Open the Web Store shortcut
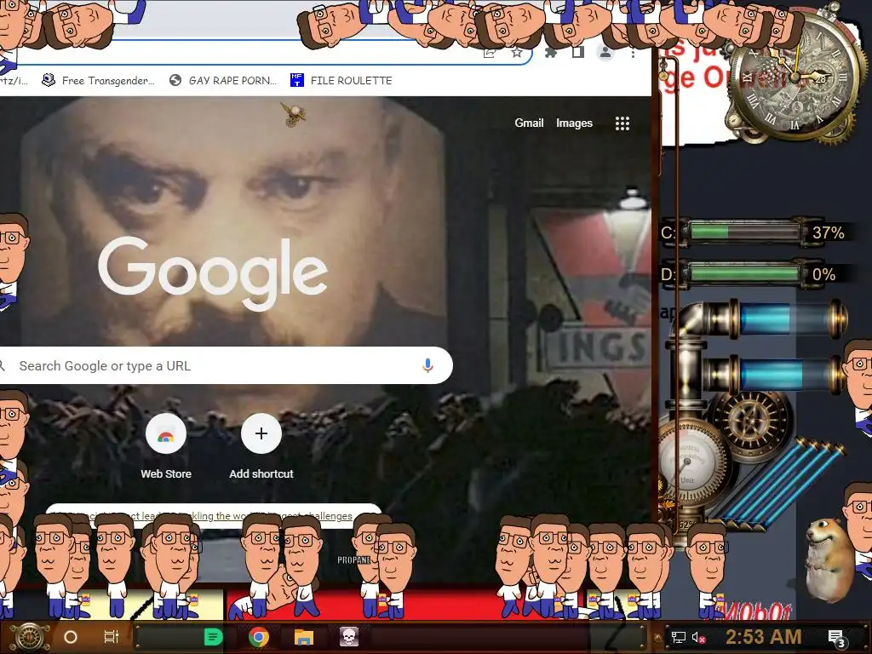 pos(166,446)
